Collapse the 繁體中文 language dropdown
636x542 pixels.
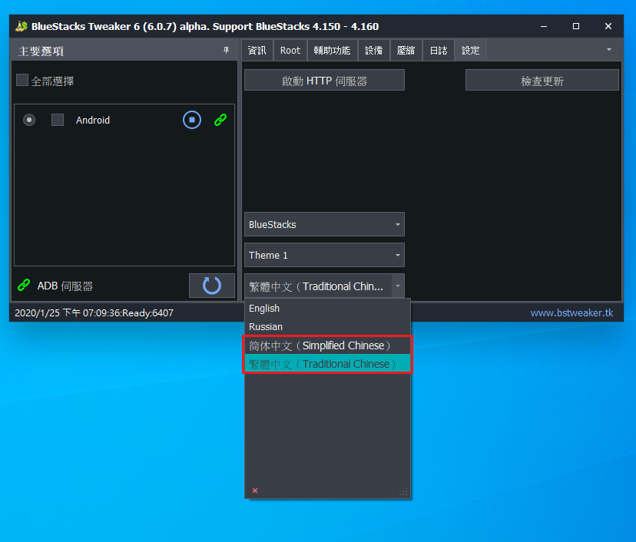click(x=398, y=286)
